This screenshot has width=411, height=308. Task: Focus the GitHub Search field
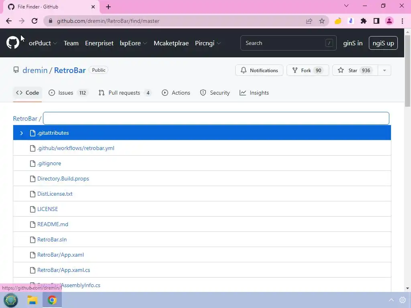click(288, 43)
